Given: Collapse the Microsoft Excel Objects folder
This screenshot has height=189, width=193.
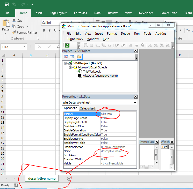Looking at the screenshot, I should [70, 67].
